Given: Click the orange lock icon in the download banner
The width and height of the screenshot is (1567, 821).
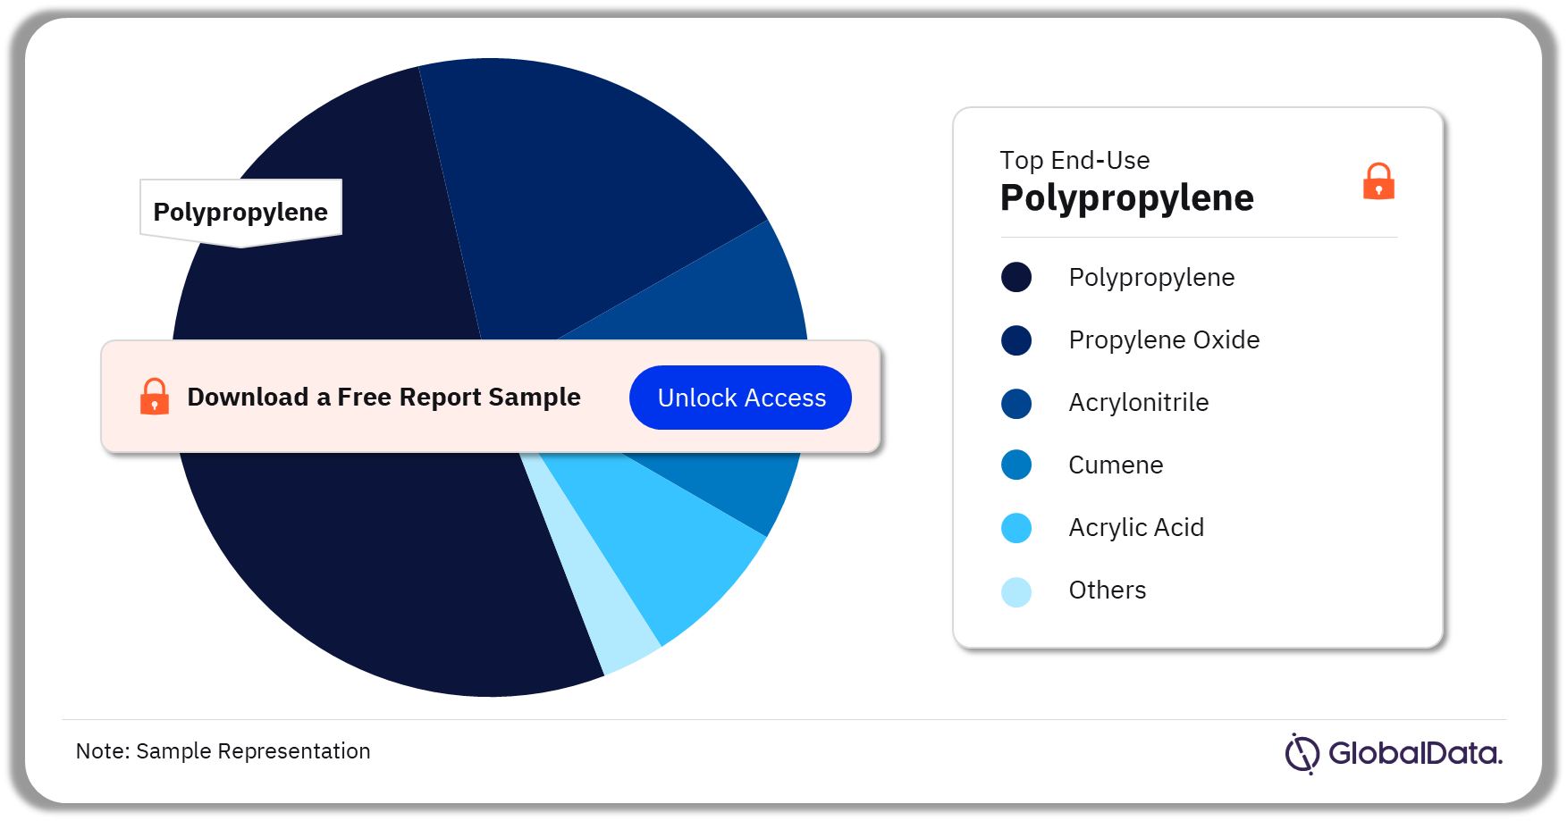Looking at the screenshot, I should tap(155, 397).
